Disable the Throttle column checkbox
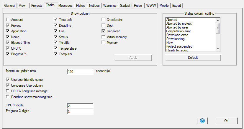The height and width of the screenshot is (129, 244). click(x=55, y=43)
